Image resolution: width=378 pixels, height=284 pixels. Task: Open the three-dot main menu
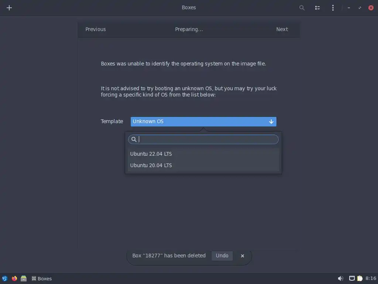pyautogui.click(x=333, y=8)
